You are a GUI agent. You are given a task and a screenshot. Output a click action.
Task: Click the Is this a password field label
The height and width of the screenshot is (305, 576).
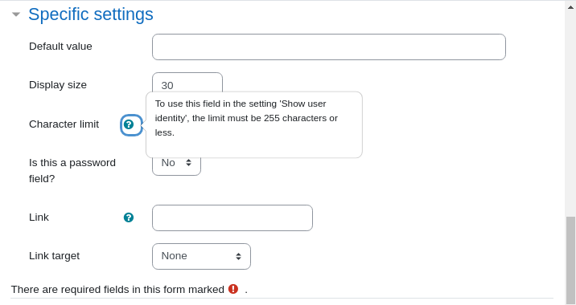tap(72, 170)
